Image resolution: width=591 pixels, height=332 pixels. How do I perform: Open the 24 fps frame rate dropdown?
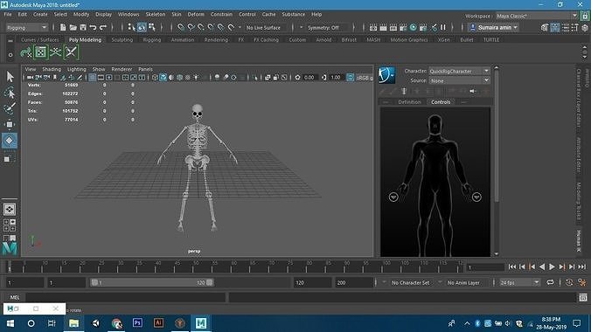(x=519, y=282)
